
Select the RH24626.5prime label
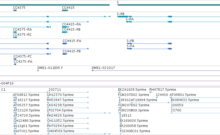60,116
